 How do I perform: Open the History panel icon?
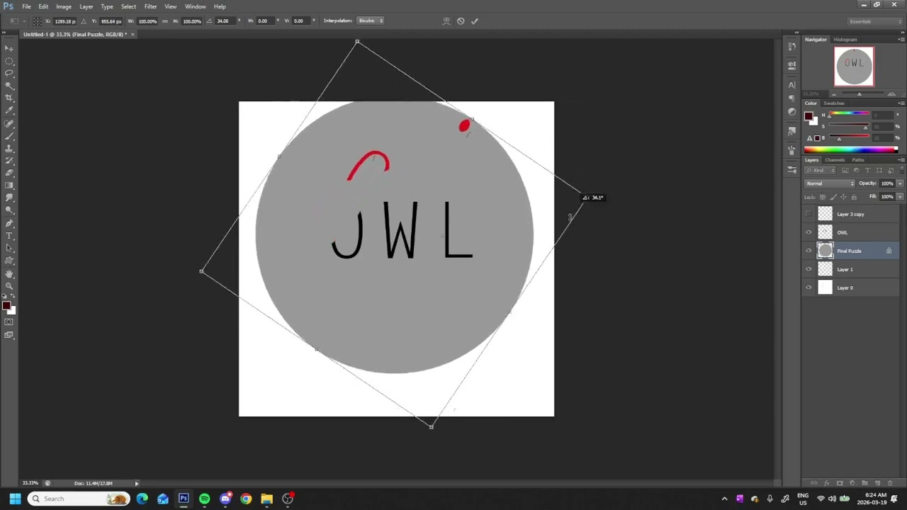click(792, 47)
